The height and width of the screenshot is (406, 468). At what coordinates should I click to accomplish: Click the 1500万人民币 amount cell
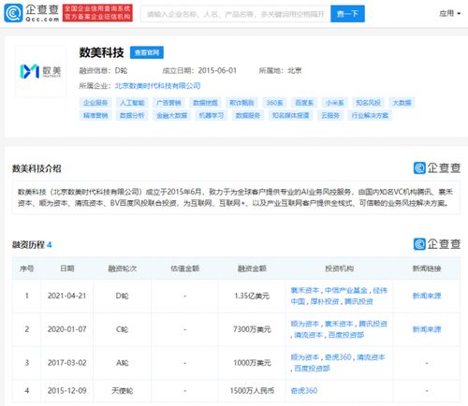pyautogui.click(x=252, y=390)
